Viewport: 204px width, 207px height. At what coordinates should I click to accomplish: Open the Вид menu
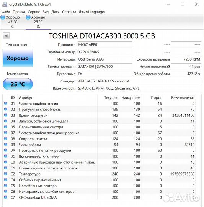click(x=46, y=12)
